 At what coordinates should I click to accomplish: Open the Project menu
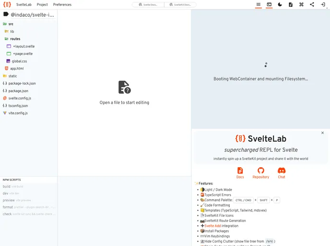pos(42,5)
